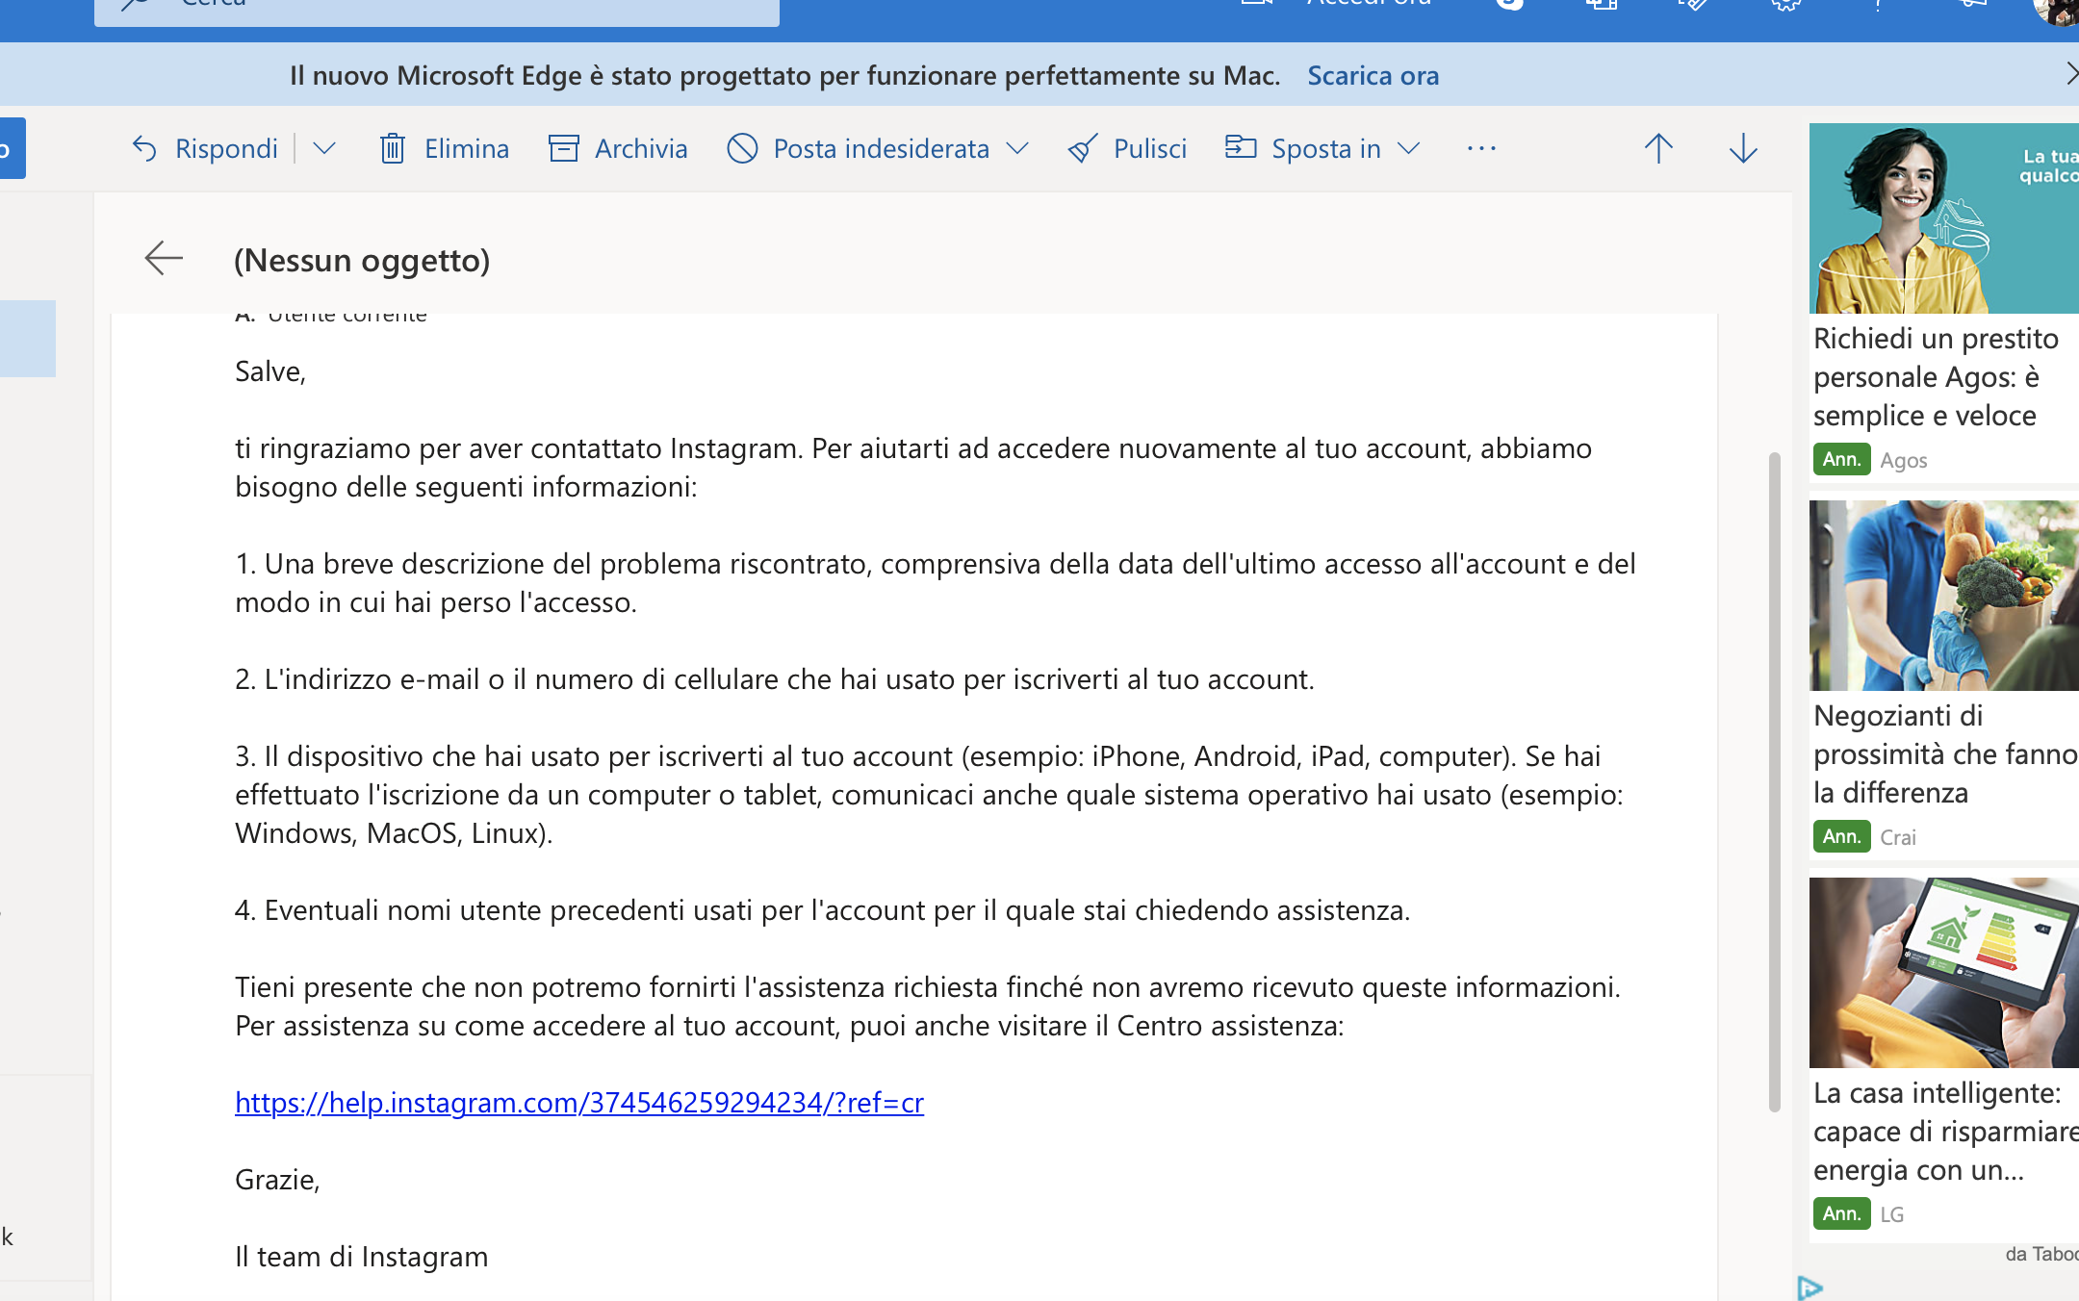The height and width of the screenshot is (1301, 2079).
Task: Open the Agos personal loan ad thumbnail
Action: tap(1944, 218)
